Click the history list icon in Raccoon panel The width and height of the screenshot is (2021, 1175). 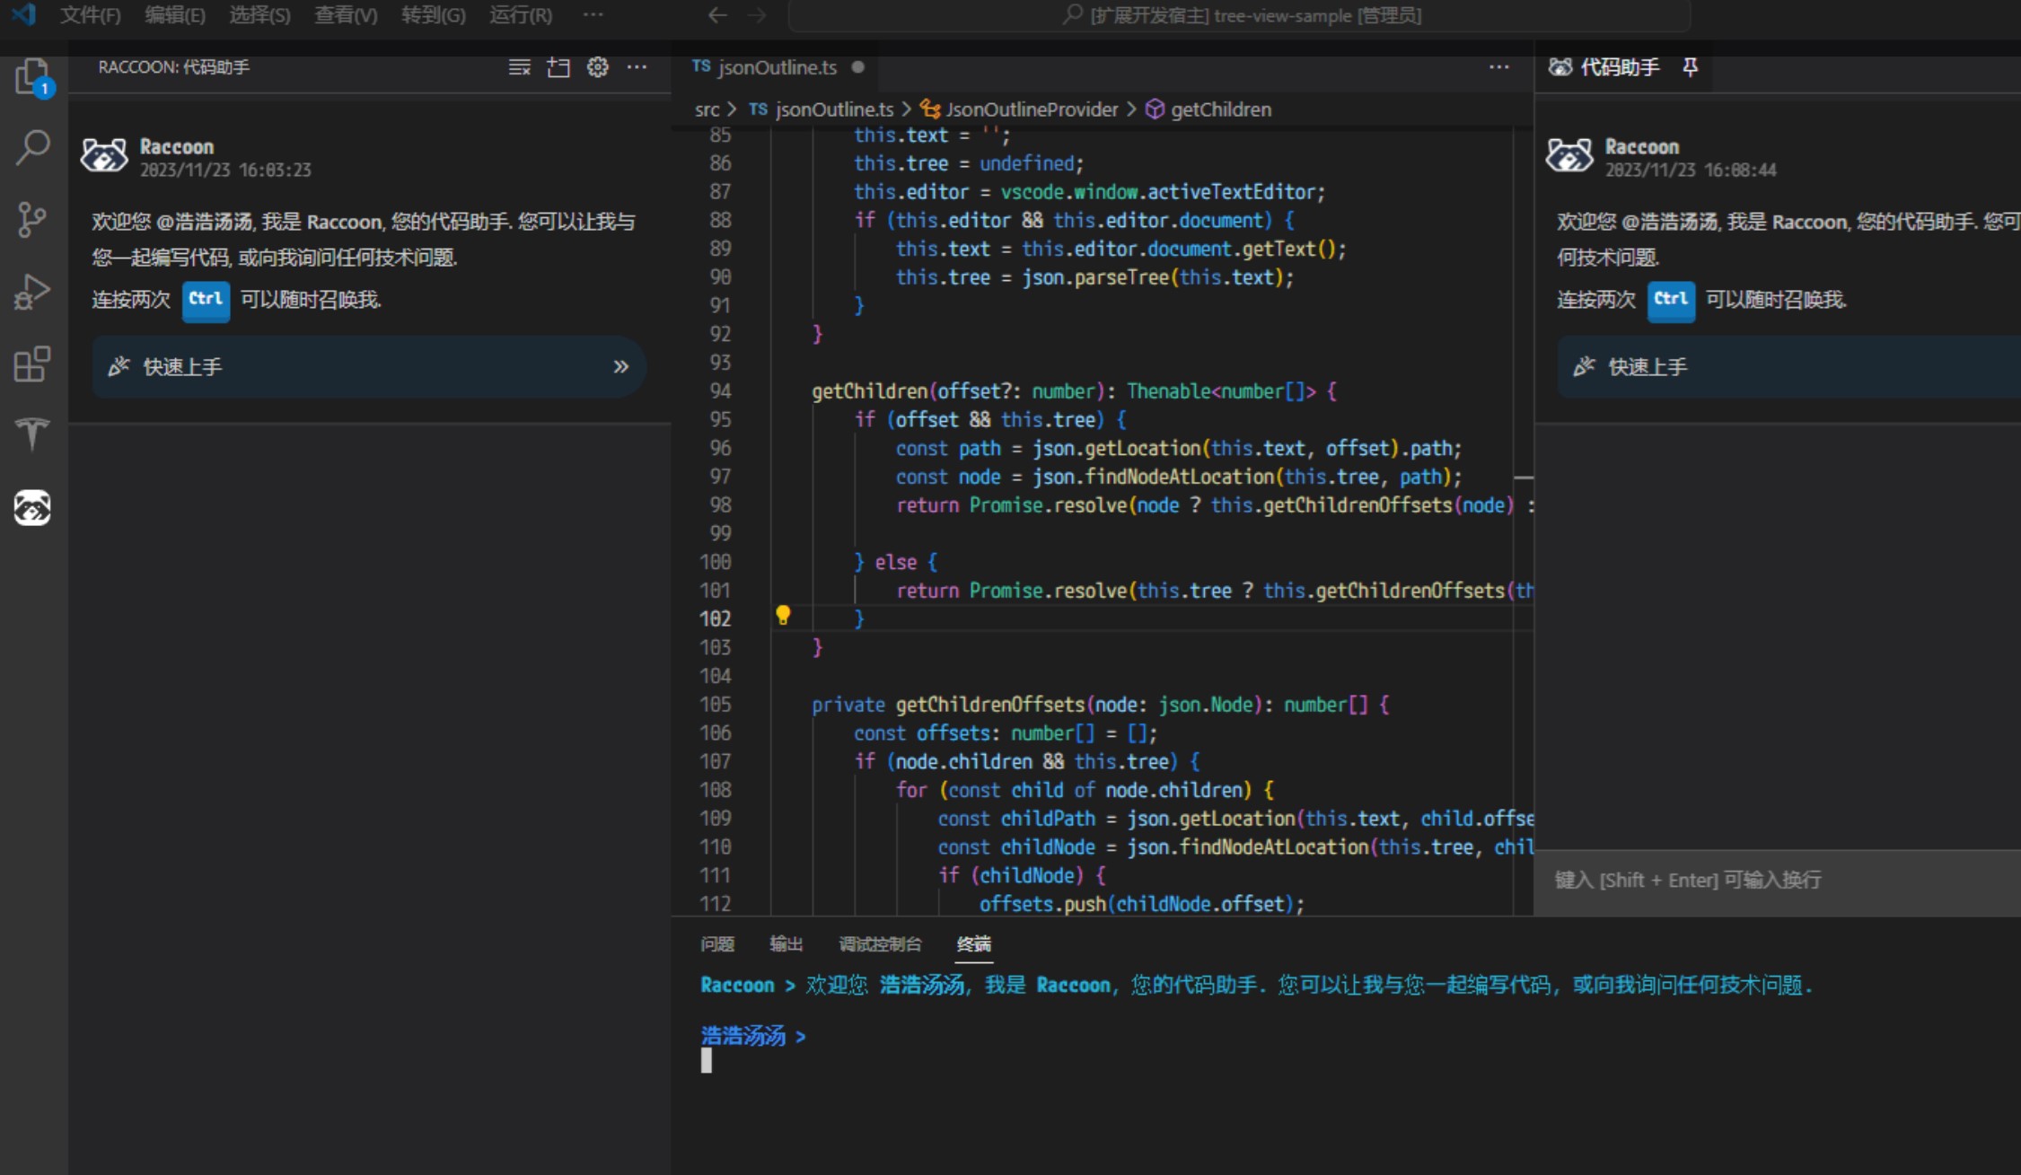pyautogui.click(x=519, y=67)
